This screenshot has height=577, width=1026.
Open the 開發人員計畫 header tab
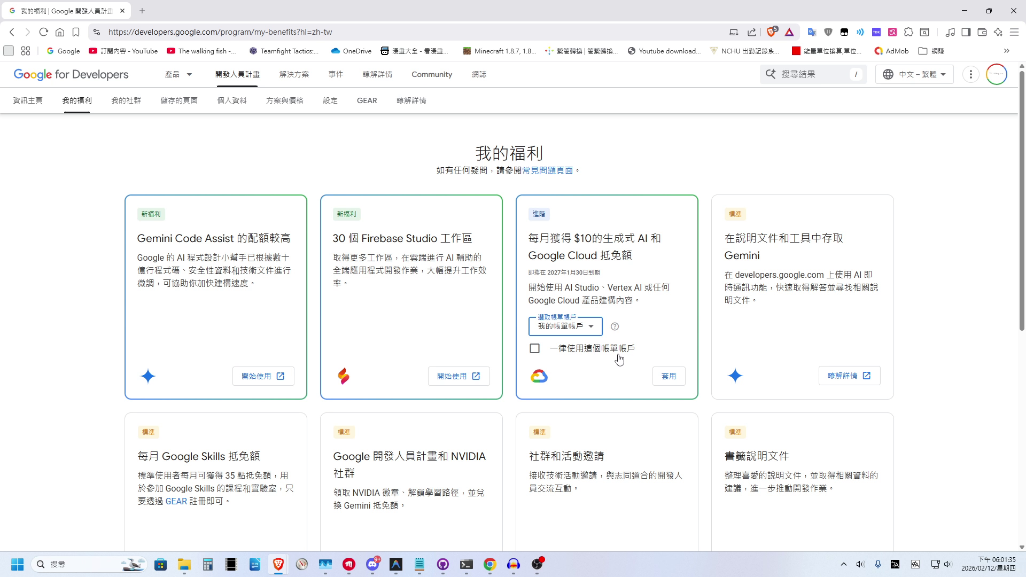tap(237, 74)
